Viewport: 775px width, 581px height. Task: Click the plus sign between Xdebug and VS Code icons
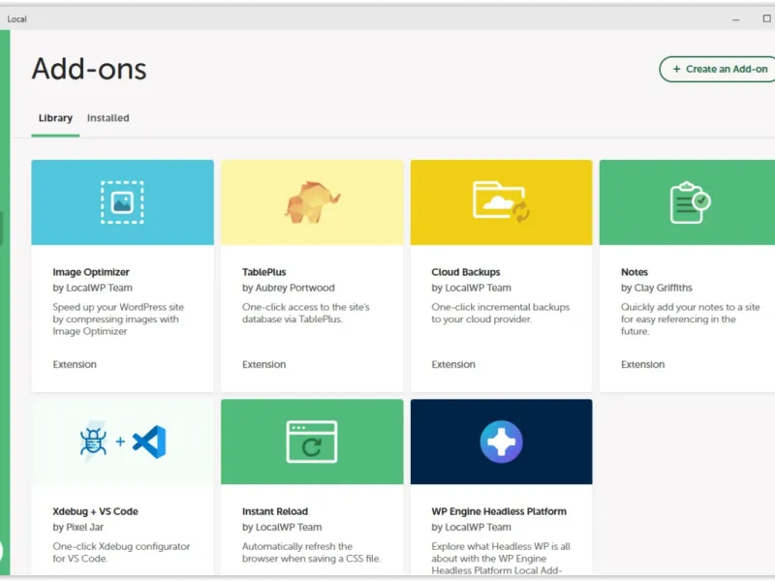[x=120, y=442]
